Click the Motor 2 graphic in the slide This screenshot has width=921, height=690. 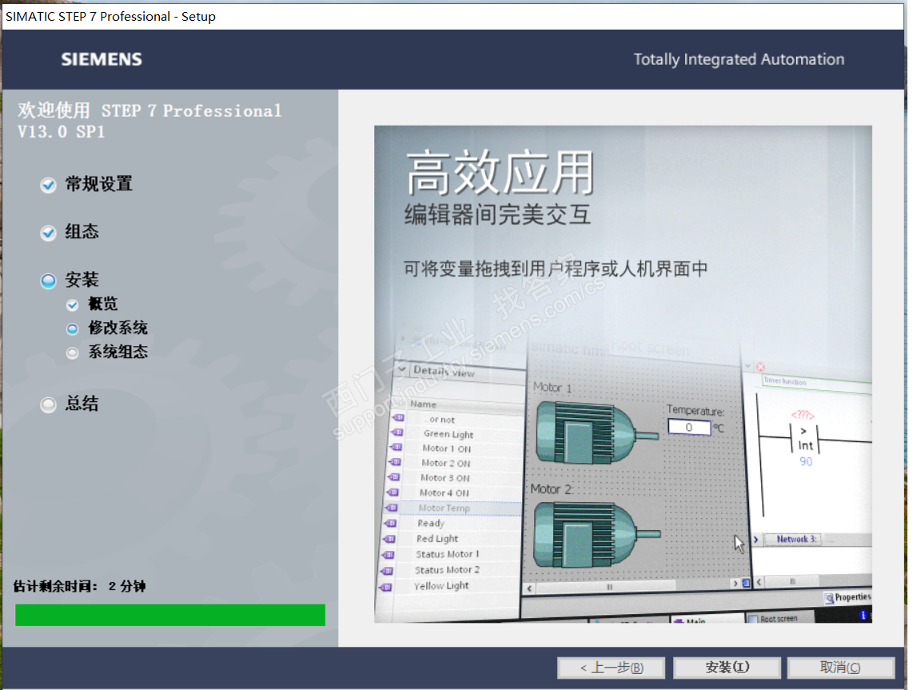(595, 536)
